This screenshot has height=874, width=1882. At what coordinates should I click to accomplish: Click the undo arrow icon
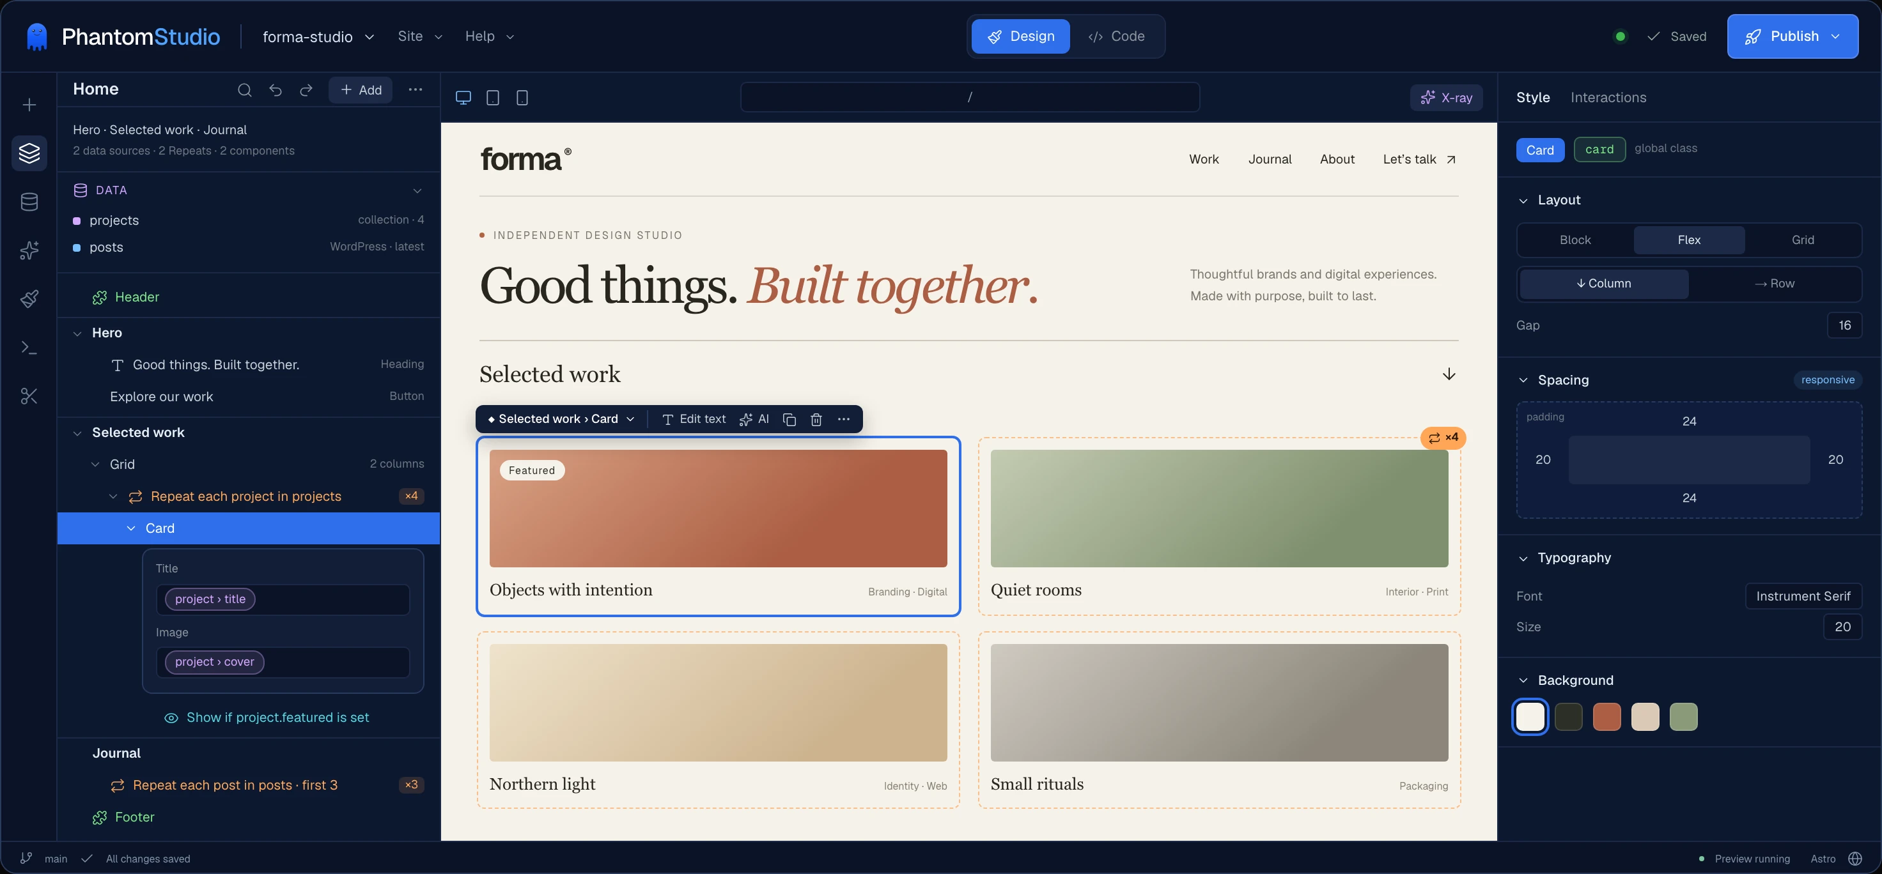[x=276, y=90]
